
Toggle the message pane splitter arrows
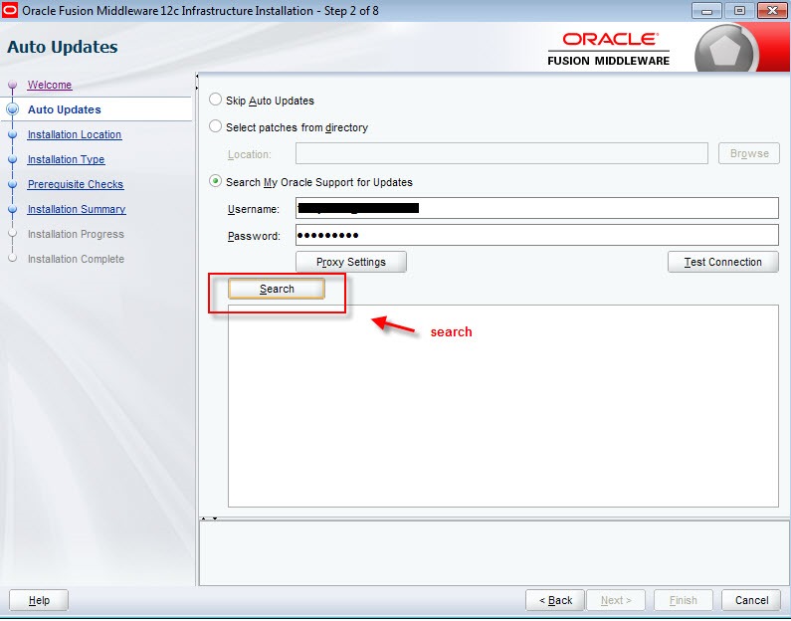(x=209, y=518)
